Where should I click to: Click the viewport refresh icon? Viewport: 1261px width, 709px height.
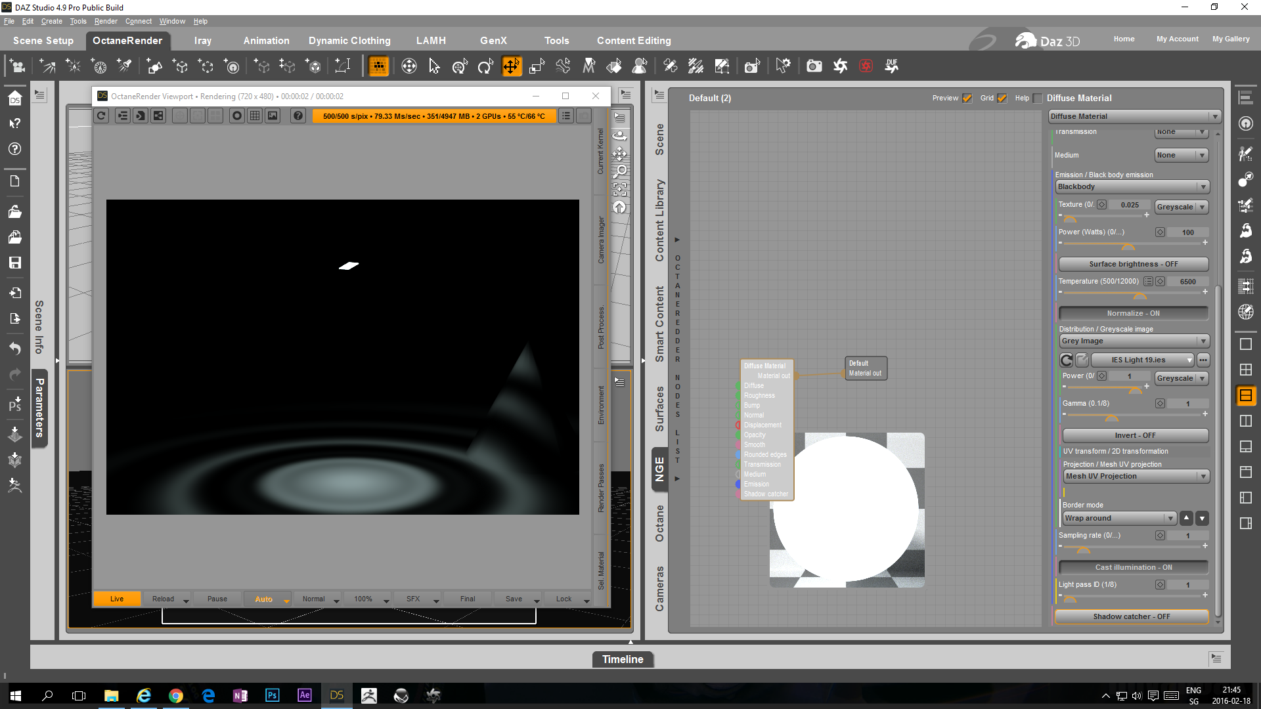(x=101, y=116)
